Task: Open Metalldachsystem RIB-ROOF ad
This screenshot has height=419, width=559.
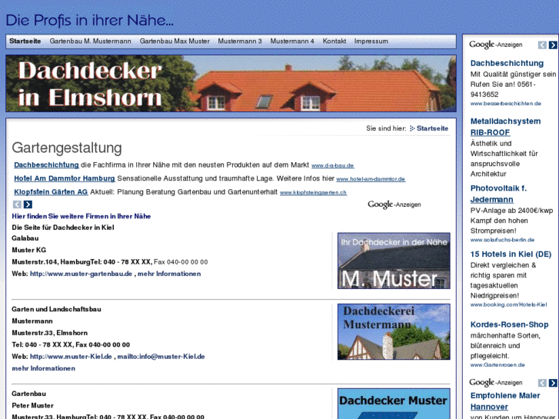Action: click(505, 127)
